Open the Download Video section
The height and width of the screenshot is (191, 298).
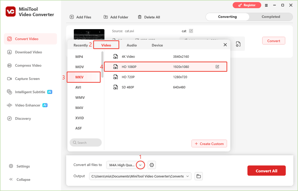pos(24,52)
